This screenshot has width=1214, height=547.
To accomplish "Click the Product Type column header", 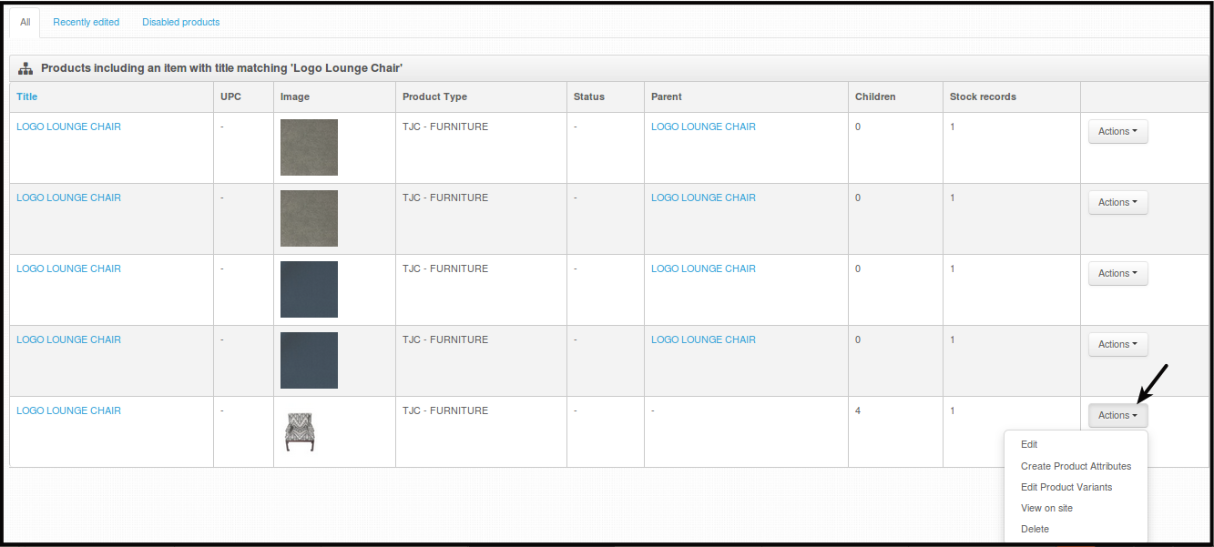I will [434, 96].
